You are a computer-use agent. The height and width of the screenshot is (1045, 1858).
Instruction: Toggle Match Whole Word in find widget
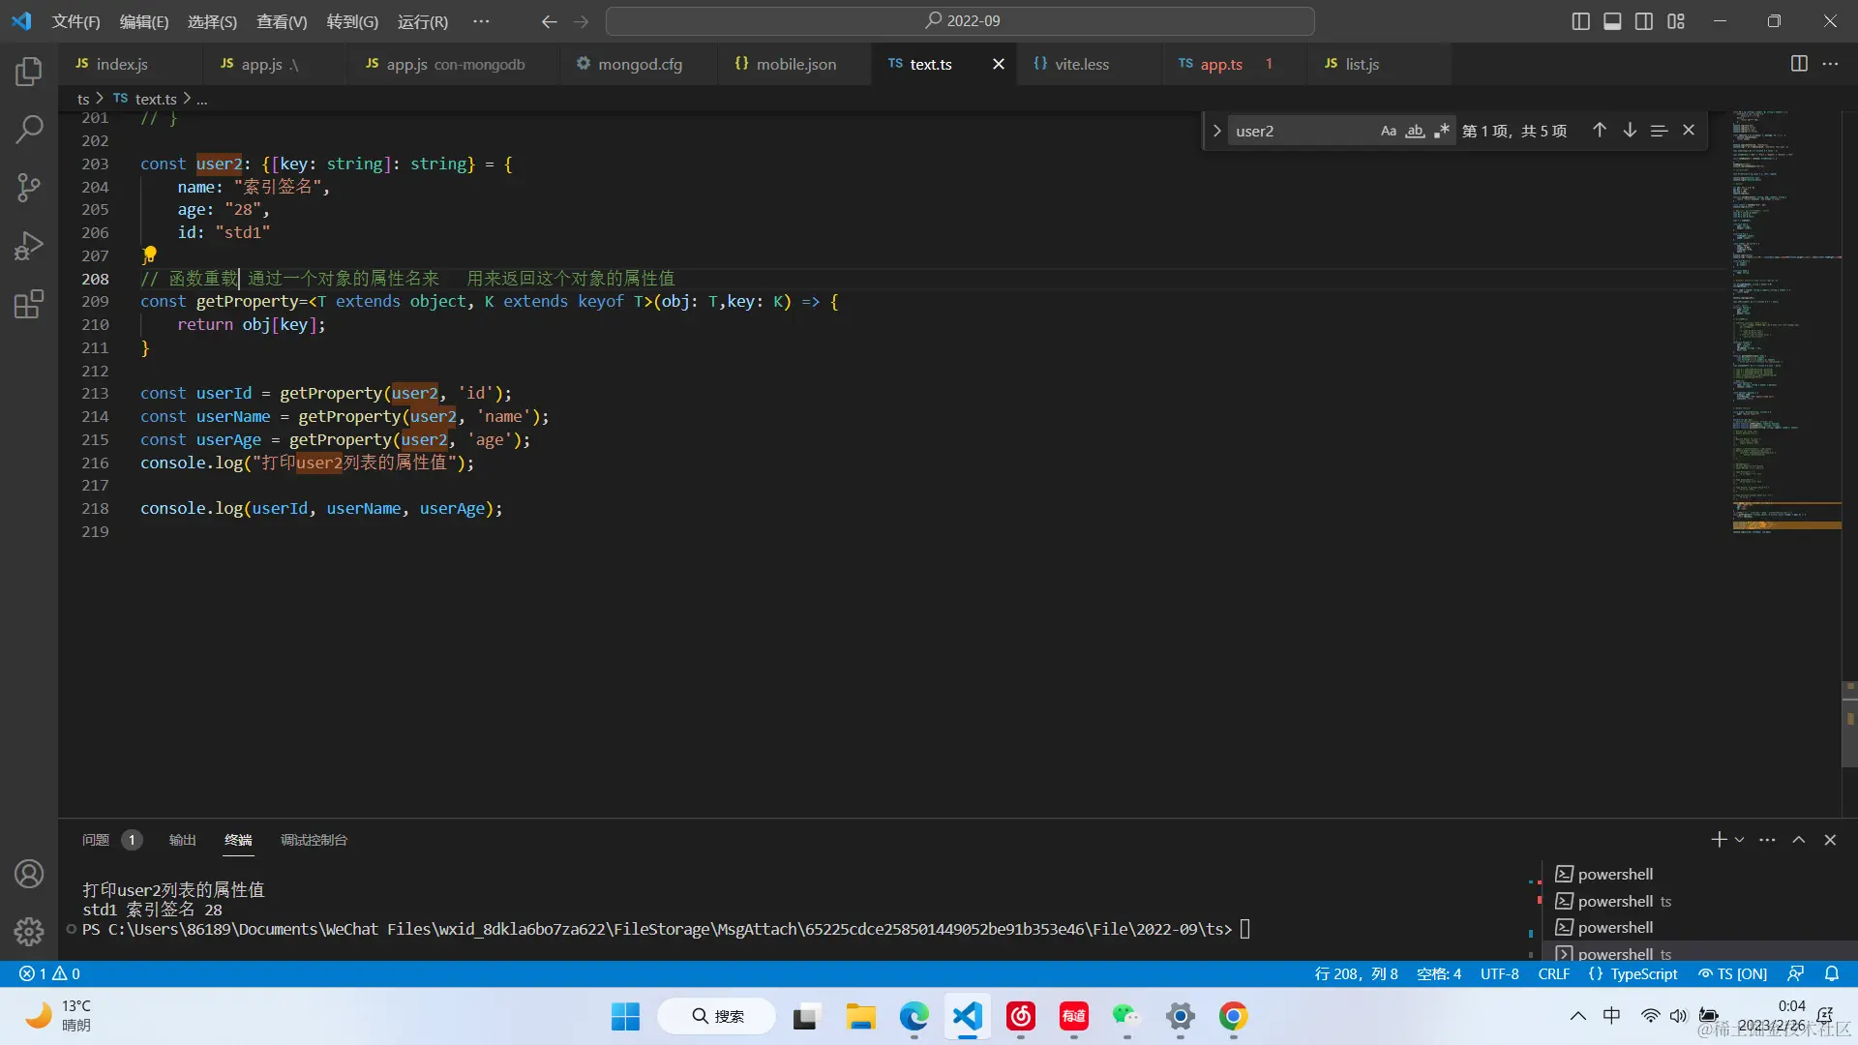pyautogui.click(x=1415, y=131)
